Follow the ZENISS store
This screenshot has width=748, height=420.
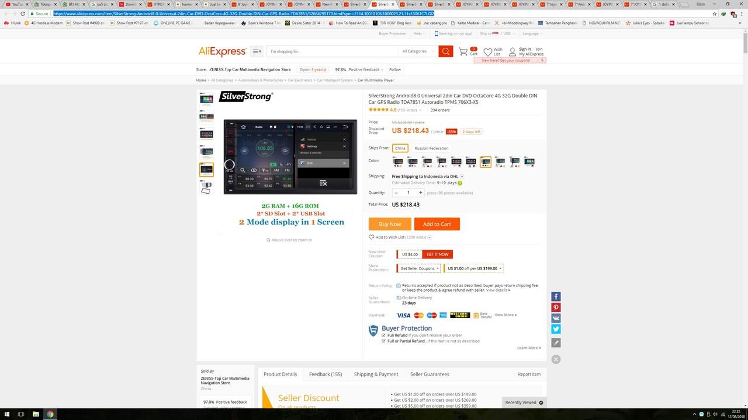[x=395, y=69]
